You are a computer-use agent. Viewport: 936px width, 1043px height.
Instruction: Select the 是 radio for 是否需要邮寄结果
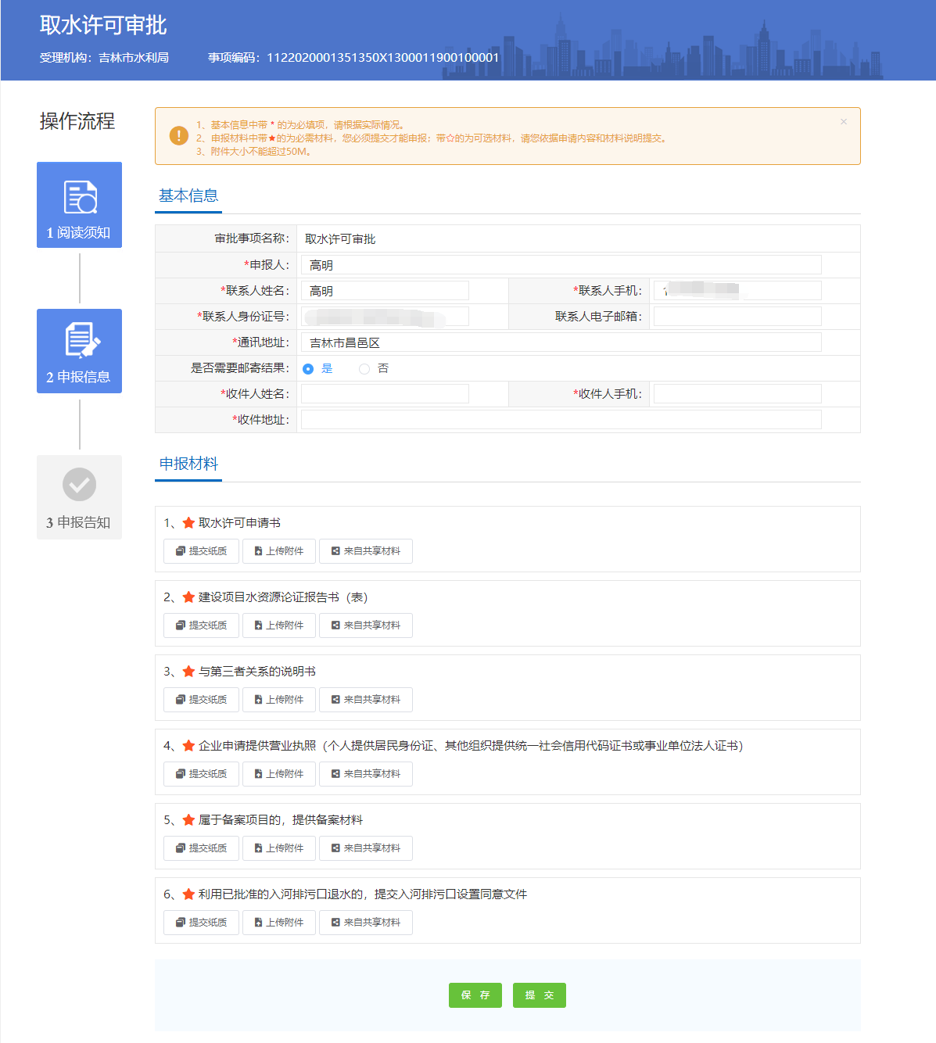point(307,367)
